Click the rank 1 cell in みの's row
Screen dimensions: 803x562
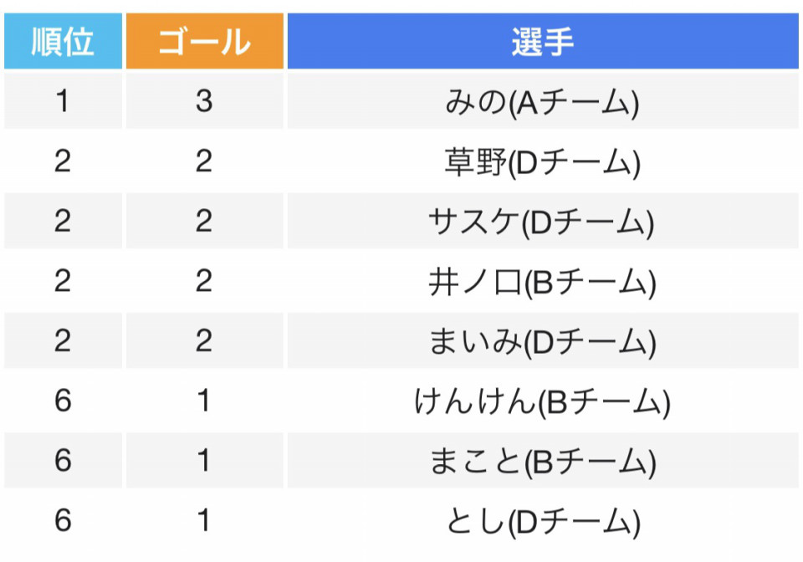[63, 102]
